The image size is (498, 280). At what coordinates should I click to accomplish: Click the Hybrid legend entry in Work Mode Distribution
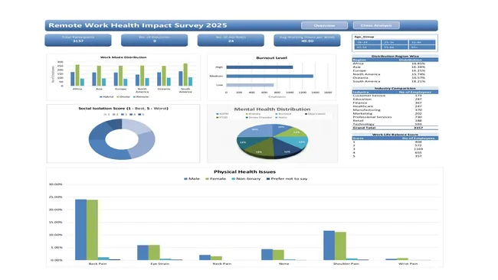point(106,96)
